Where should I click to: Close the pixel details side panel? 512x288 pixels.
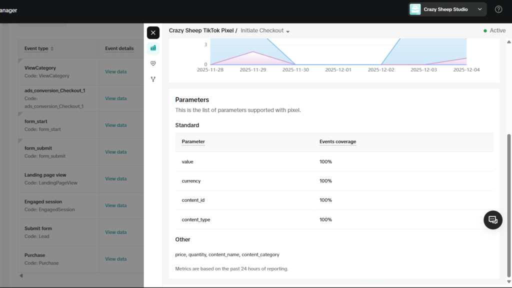click(153, 33)
